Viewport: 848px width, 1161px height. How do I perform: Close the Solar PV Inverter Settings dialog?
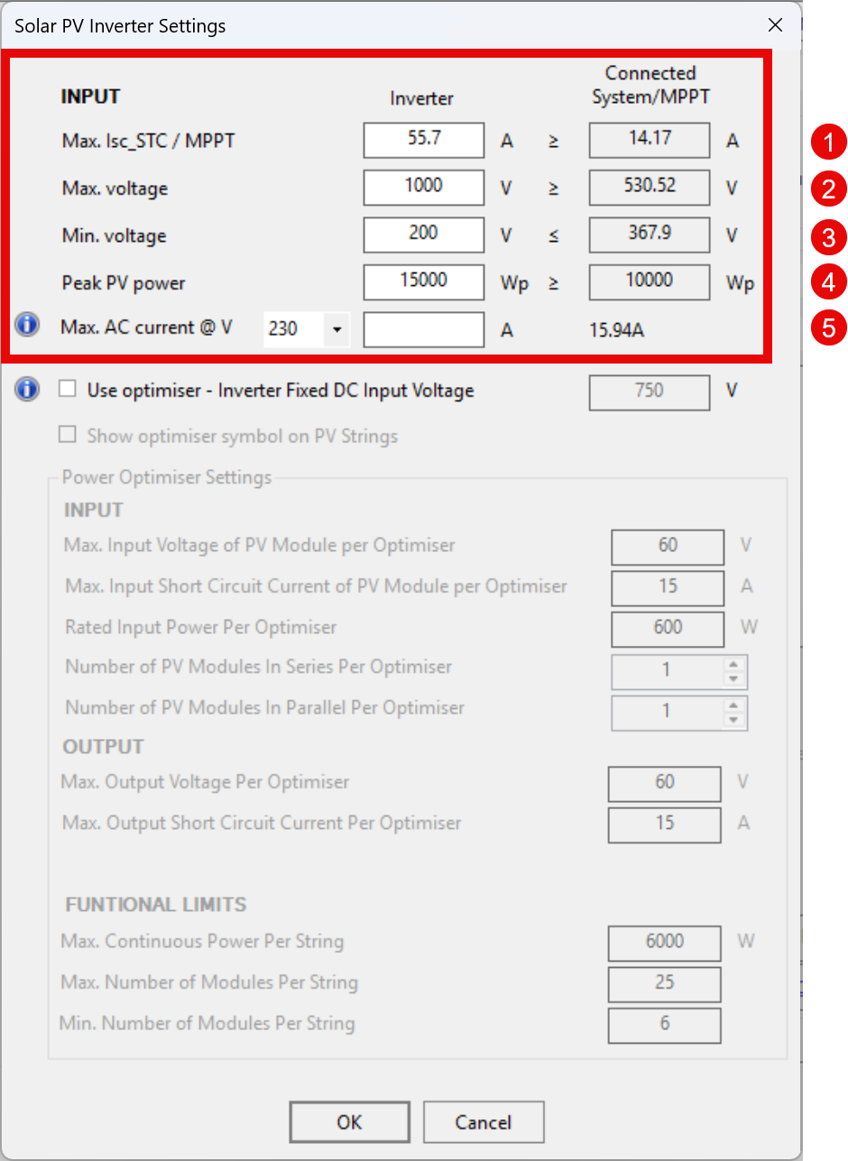click(775, 25)
